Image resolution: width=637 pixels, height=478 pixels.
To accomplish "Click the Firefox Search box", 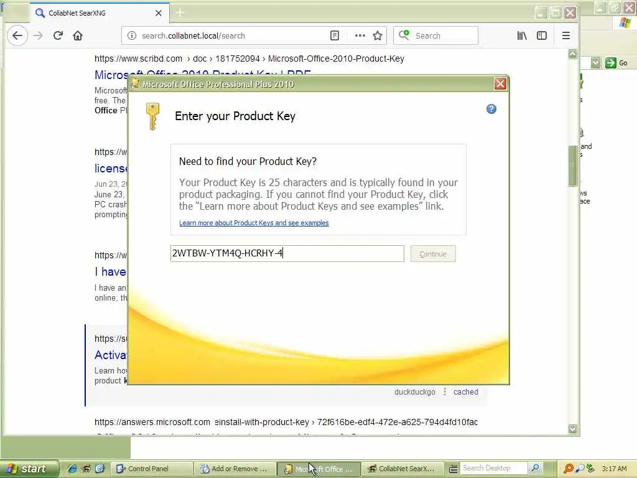I will click(x=435, y=35).
